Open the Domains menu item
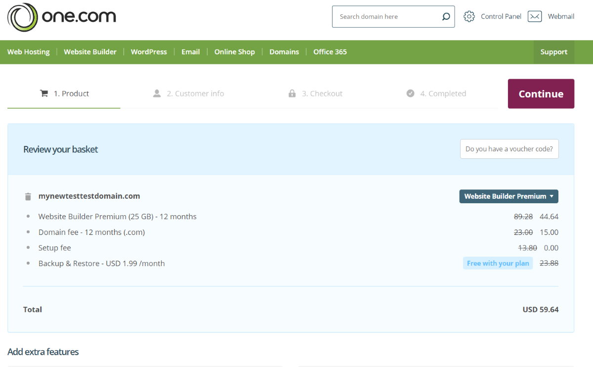 (284, 52)
